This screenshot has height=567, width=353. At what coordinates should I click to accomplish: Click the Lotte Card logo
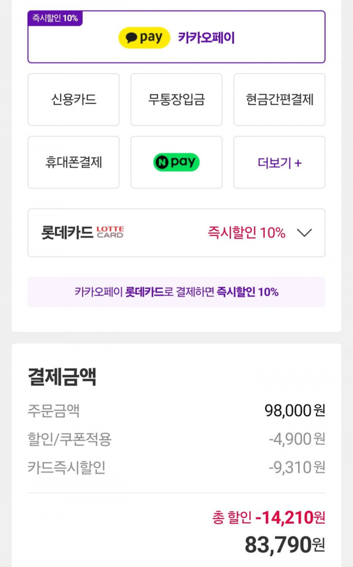pos(110,232)
